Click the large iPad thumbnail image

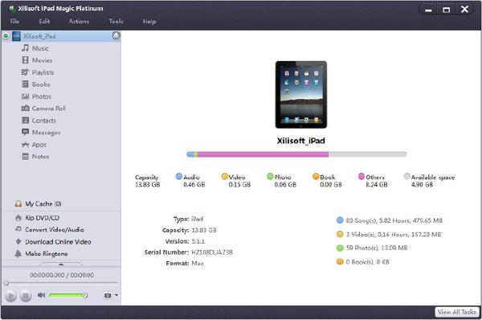click(301, 94)
